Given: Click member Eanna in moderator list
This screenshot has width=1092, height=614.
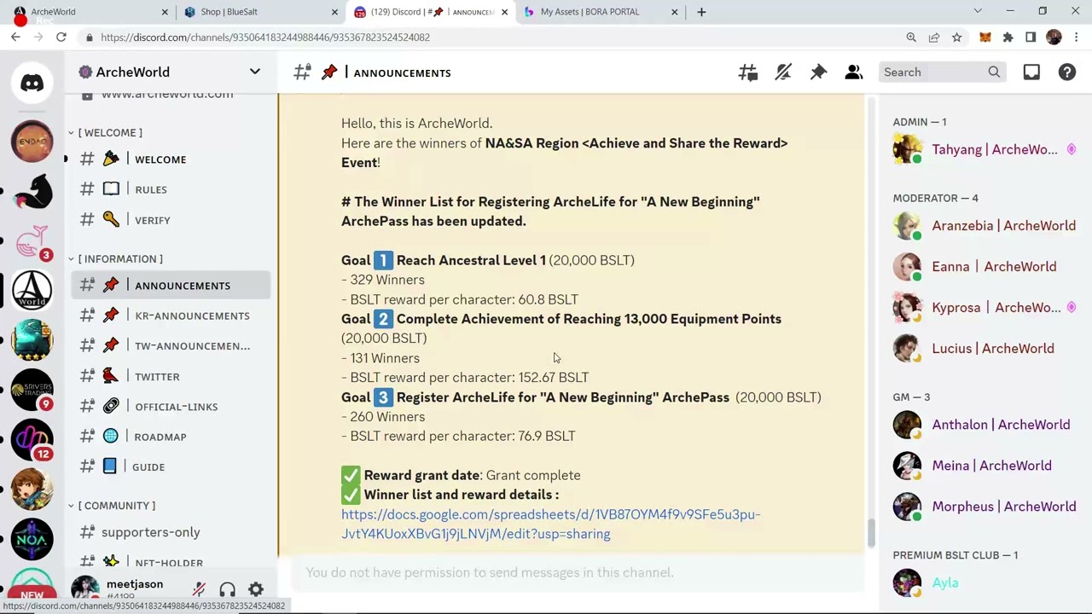Looking at the screenshot, I should [x=985, y=266].
